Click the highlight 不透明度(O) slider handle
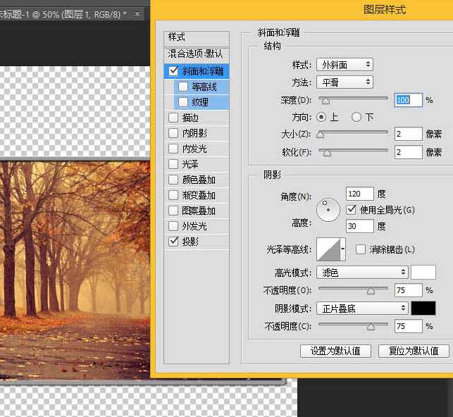Image resolution: width=453 pixels, height=417 pixels. click(x=371, y=291)
